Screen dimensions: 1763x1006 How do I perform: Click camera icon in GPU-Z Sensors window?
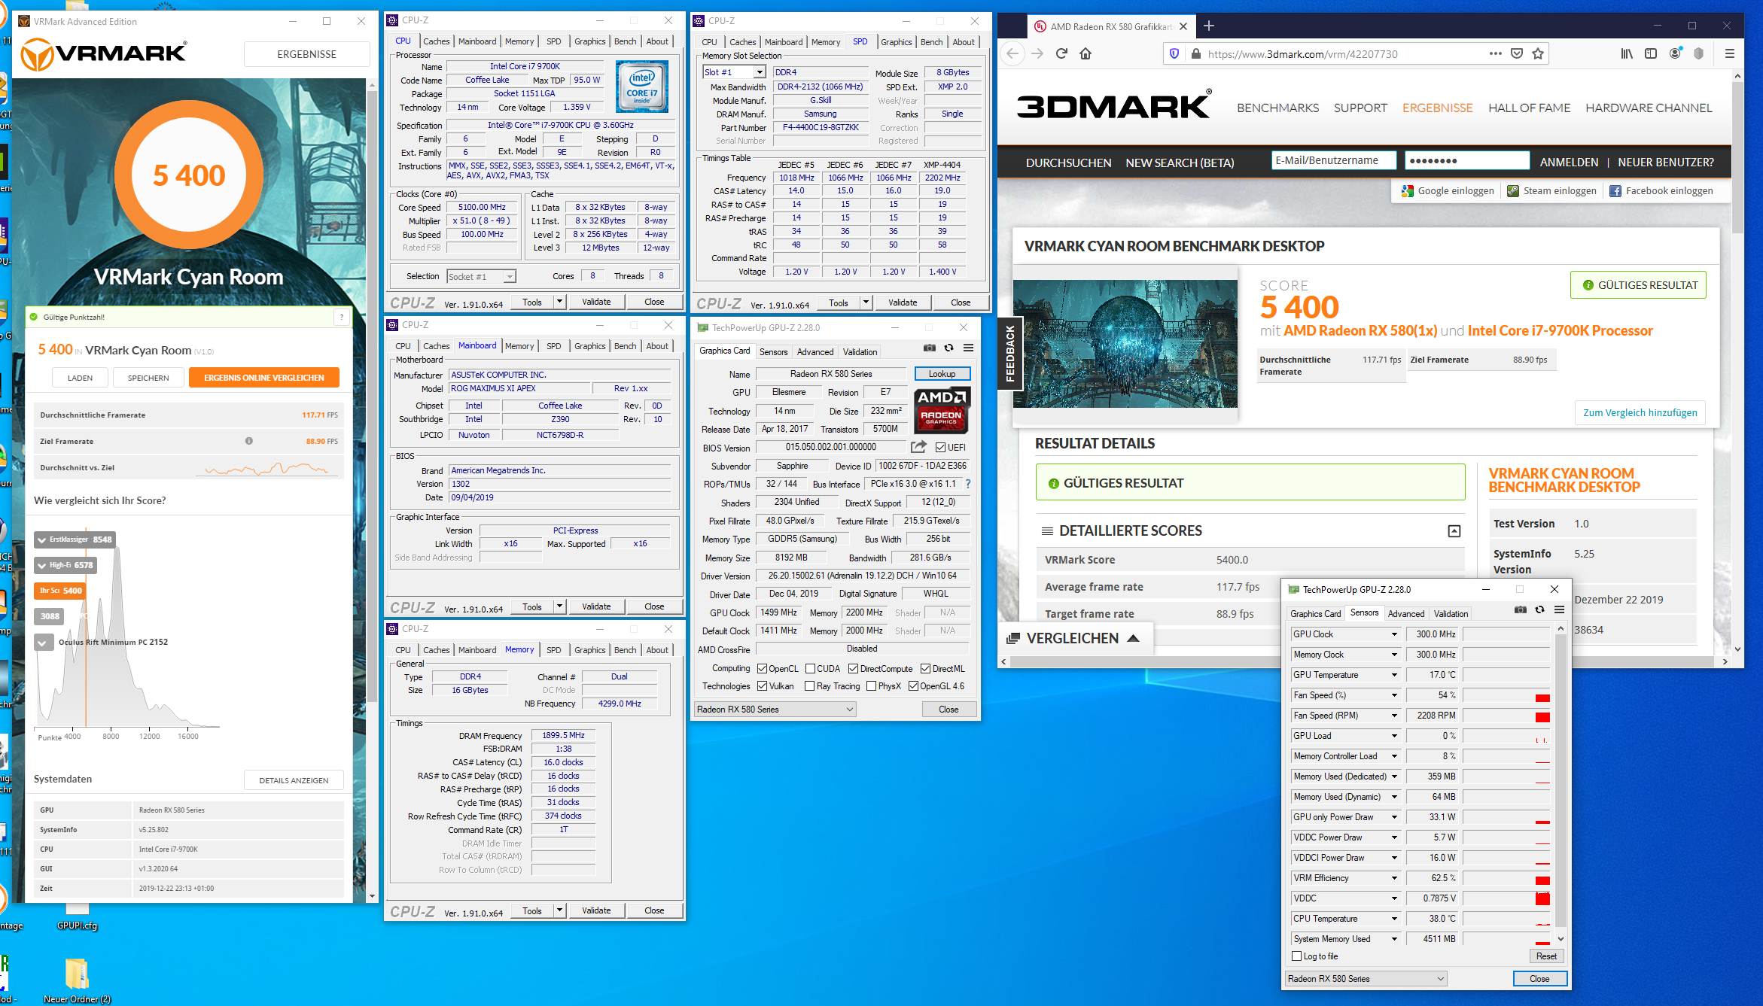coord(1521,609)
